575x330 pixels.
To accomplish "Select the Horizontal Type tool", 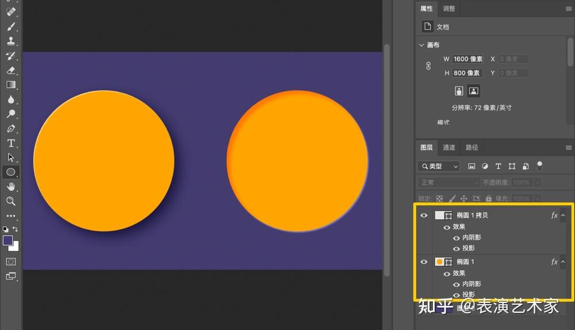I will tap(11, 143).
